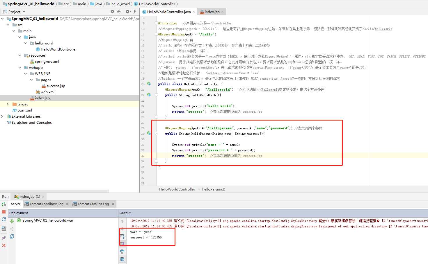Select web.xml in project tree
The height and width of the screenshot is (264, 428).
[45, 92]
